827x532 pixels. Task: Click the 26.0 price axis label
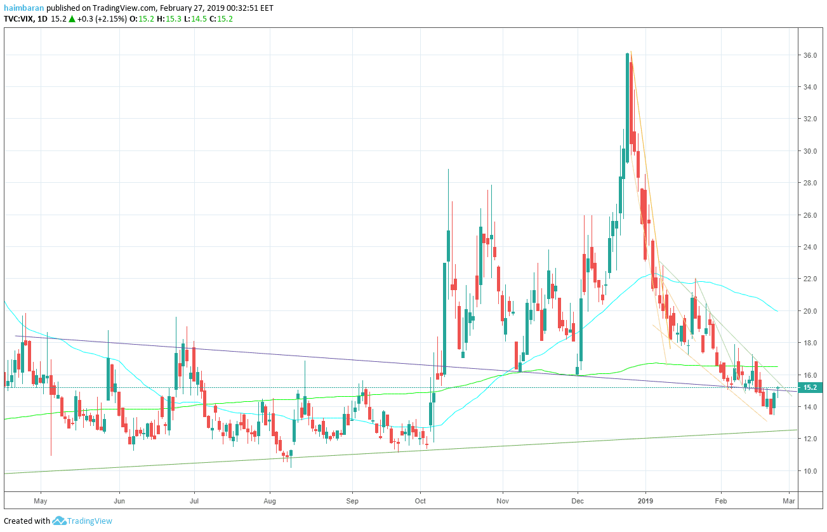point(809,215)
